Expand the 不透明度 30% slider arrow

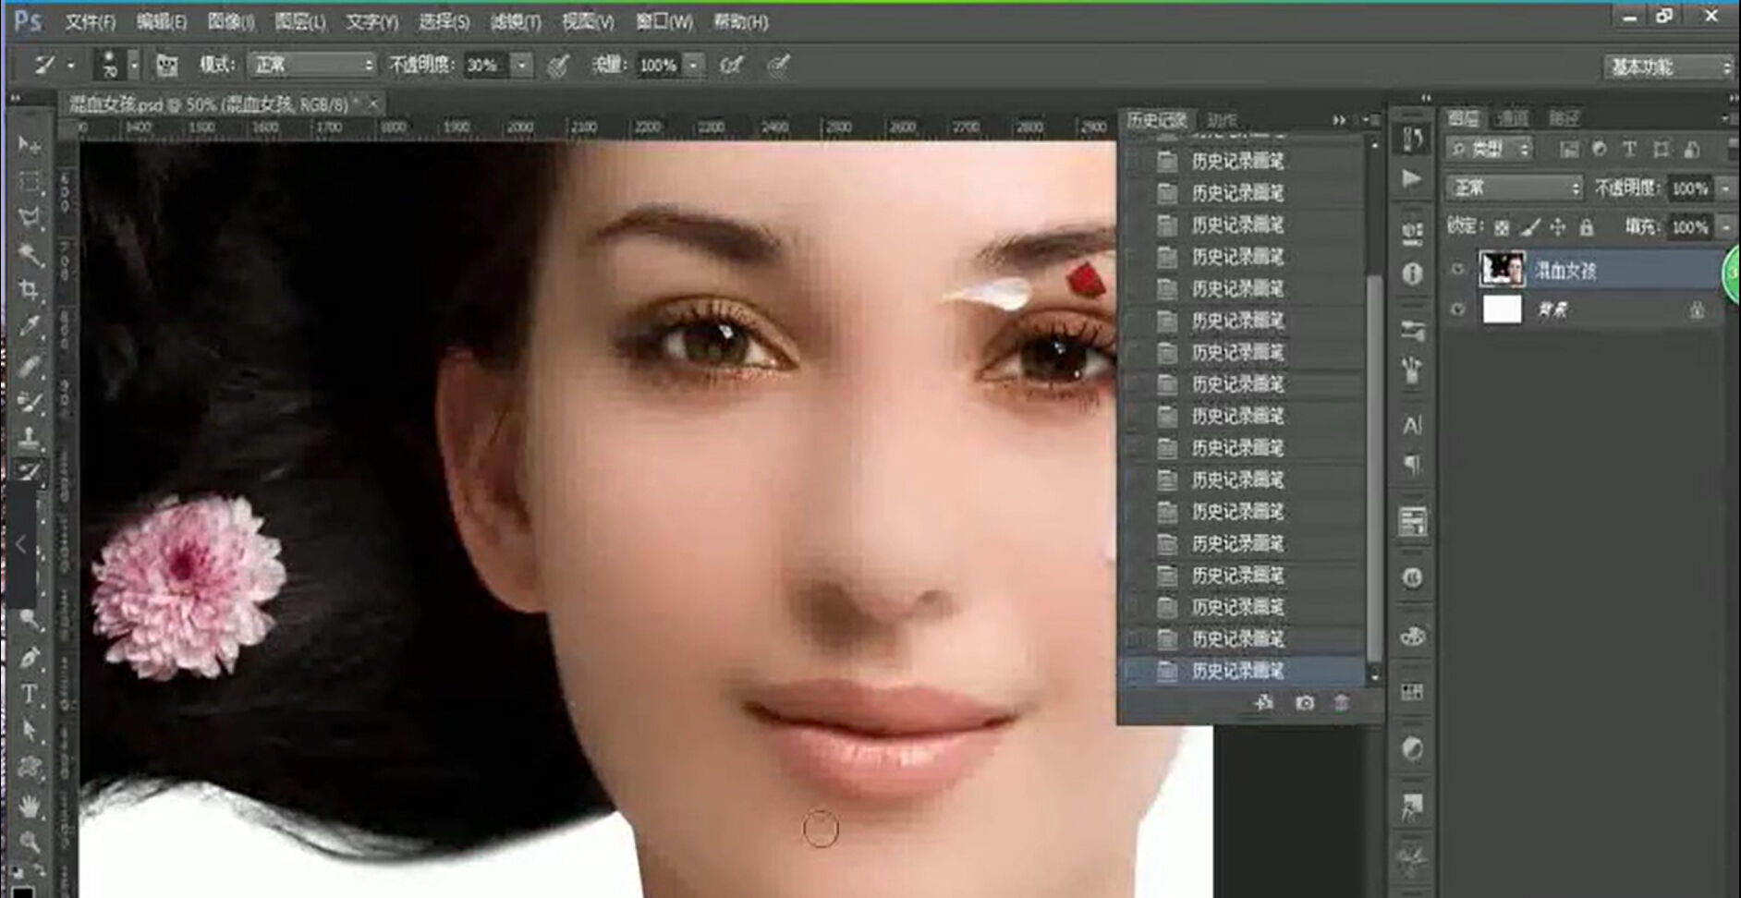tap(522, 65)
